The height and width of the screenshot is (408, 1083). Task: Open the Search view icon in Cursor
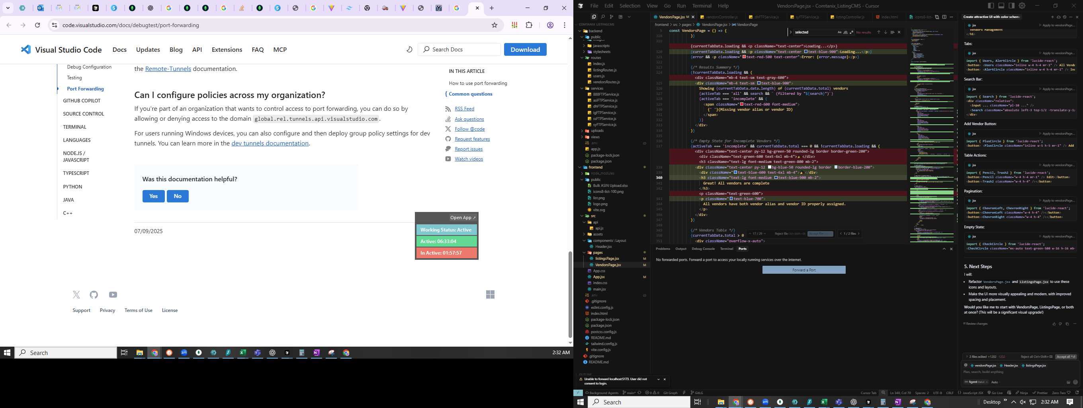[603, 17]
